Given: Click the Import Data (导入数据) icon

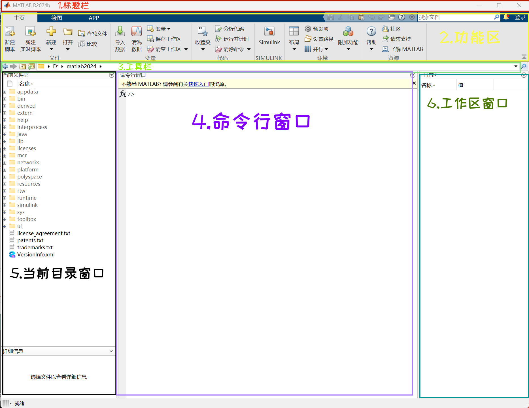Looking at the screenshot, I should pyautogui.click(x=120, y=31).
